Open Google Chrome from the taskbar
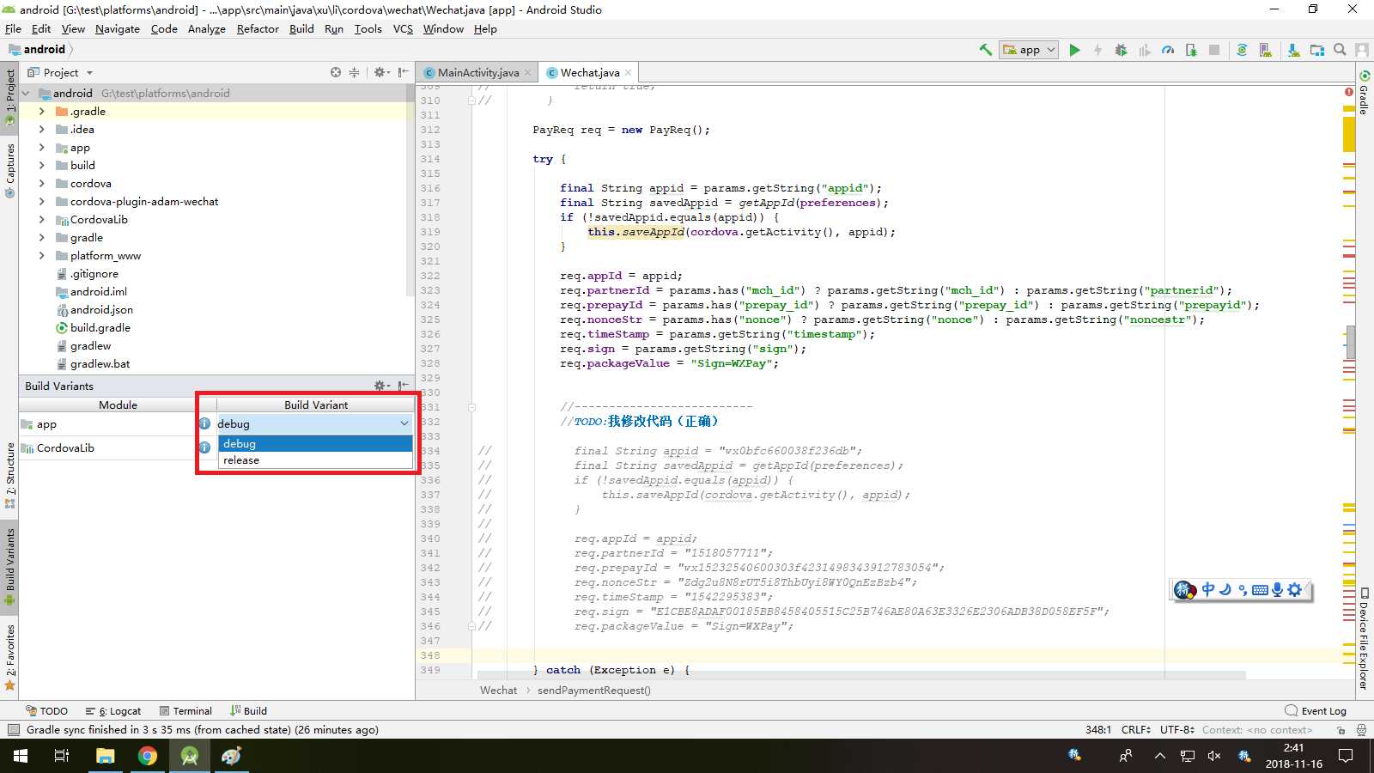Image resolution: width=1374 pixels, height=773 pixels. point(148,756)
